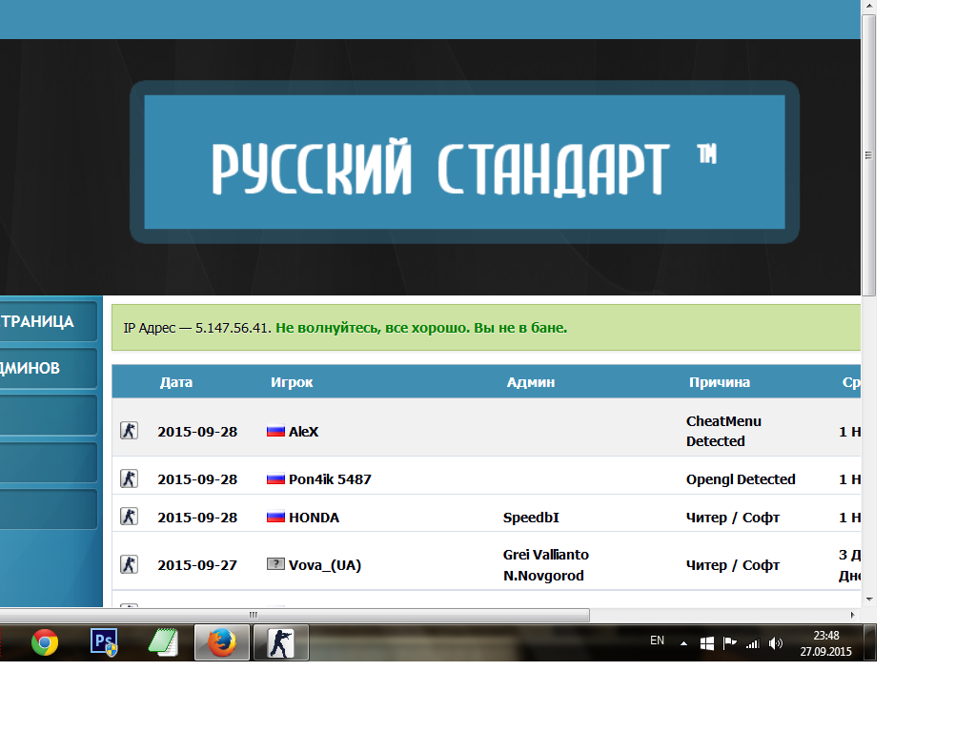Open the СТРАНИЦА sidebar menu item

coord(49,321)
